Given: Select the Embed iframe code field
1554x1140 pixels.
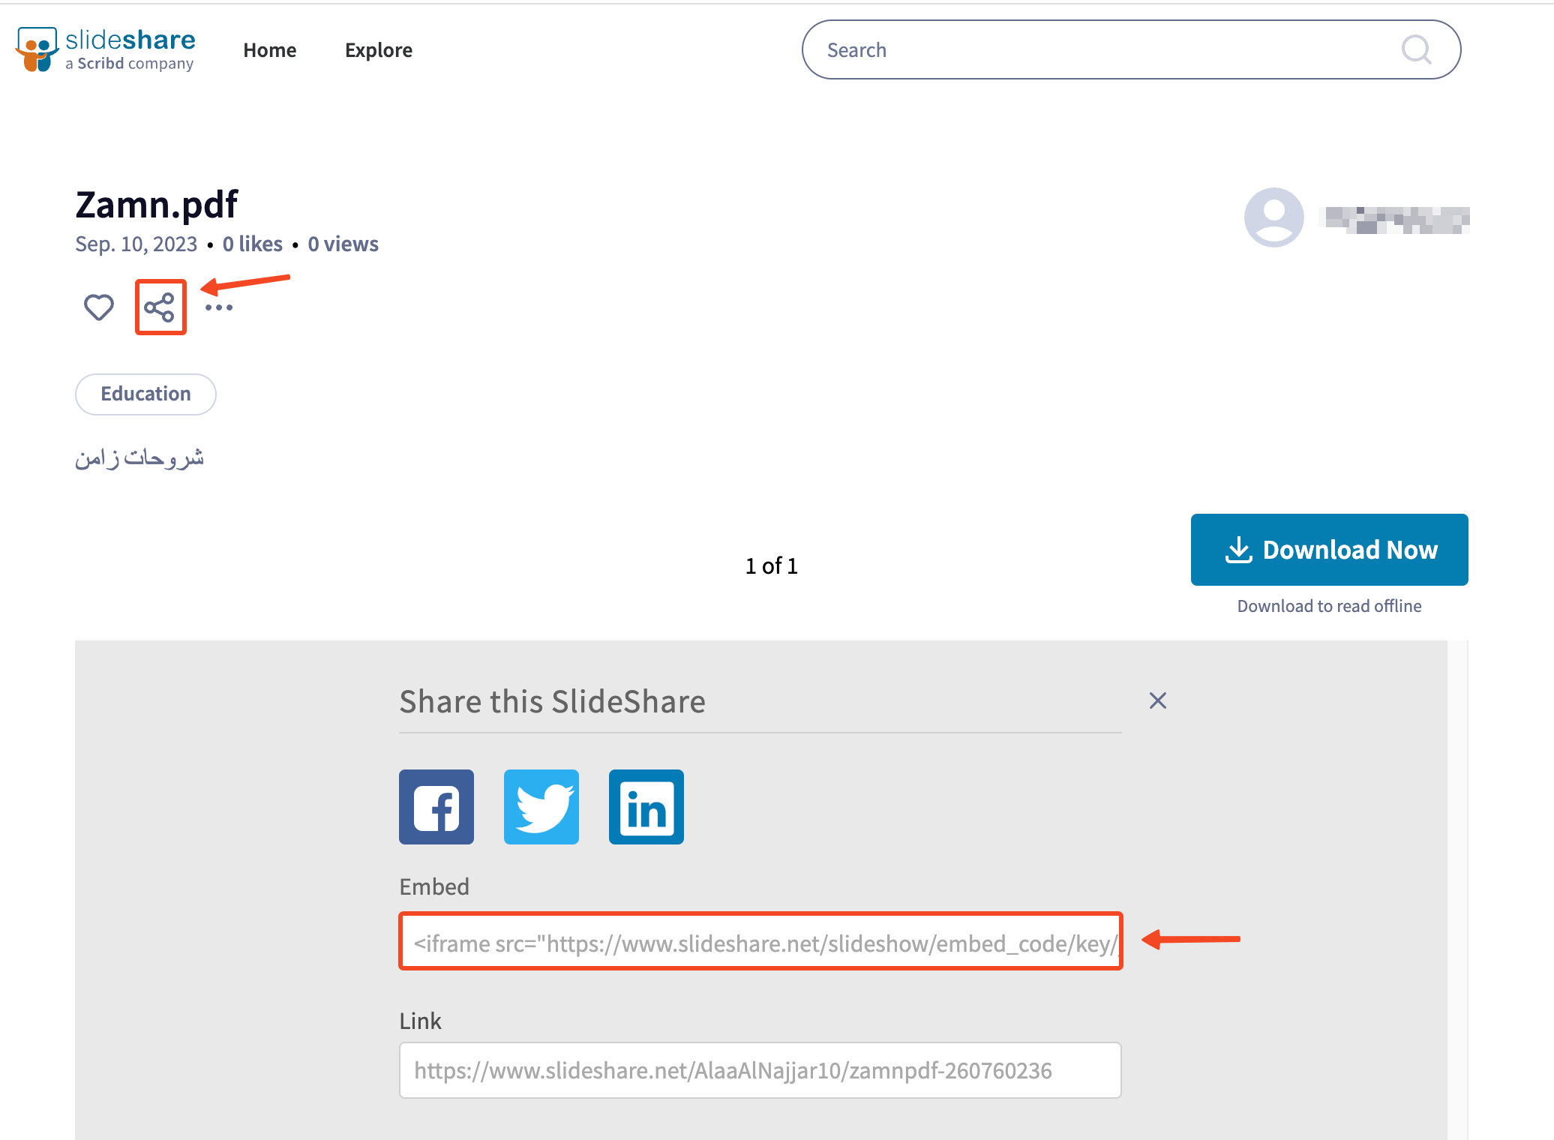Looking at the screenshot, I should pyautogui.click(x=760, y=942).
